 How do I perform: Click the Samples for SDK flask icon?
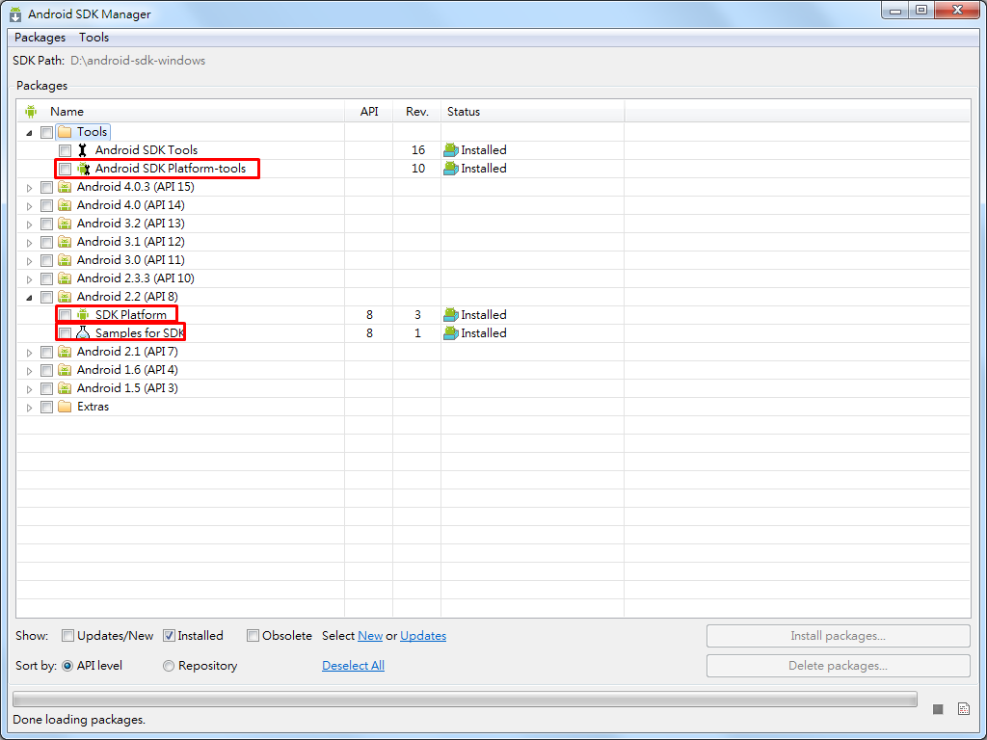coord(83,332)
